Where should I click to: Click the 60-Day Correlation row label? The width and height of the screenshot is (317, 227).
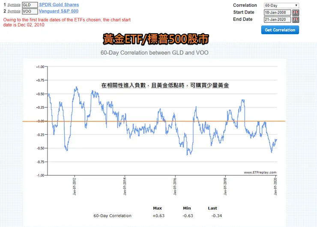(112, 216)
